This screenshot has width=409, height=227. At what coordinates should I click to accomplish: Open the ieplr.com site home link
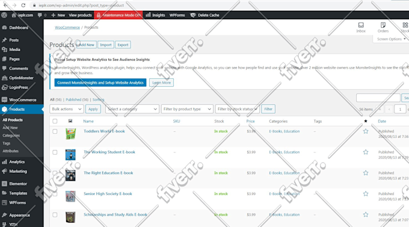coord(22,15)
